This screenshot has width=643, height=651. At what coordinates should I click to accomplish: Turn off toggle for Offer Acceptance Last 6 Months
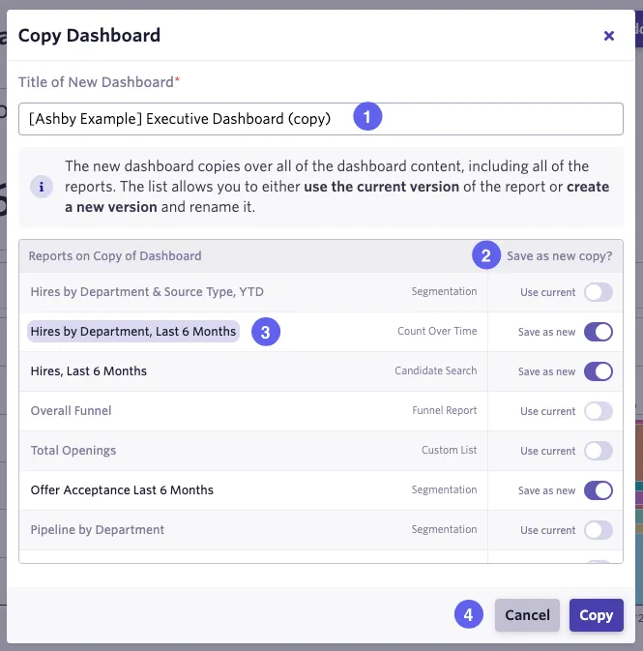pyautogui.click(x=599, y=490)
